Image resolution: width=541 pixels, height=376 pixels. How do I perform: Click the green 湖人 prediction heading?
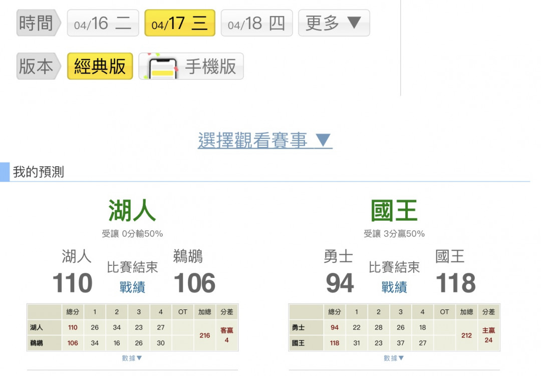[x=132, y=210]
